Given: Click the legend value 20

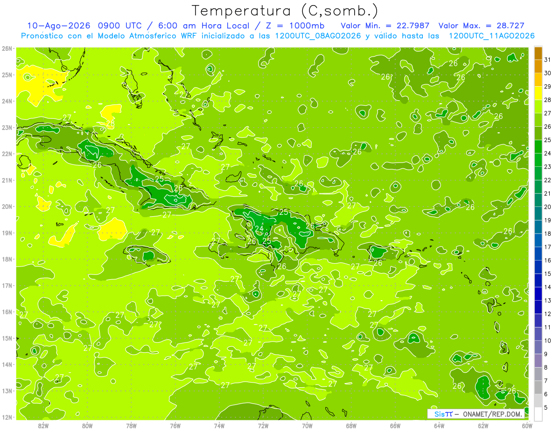Looking at the screenshot, I should (547, 207).
